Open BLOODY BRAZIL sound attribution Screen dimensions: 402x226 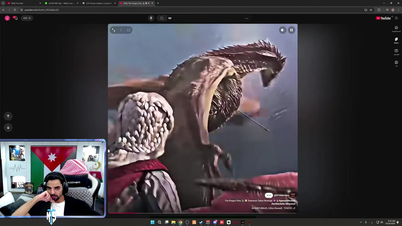coord(273,208)
